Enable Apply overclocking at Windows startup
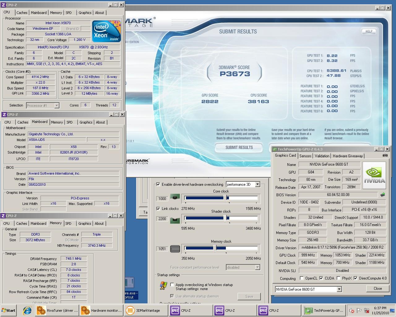This screenshot has height=317, width=396. [x=172, y=284]
